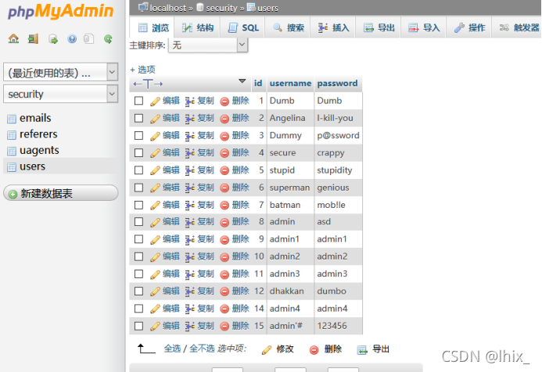Open the SQL tab
The image size is (542, 372).
[243, 27]
